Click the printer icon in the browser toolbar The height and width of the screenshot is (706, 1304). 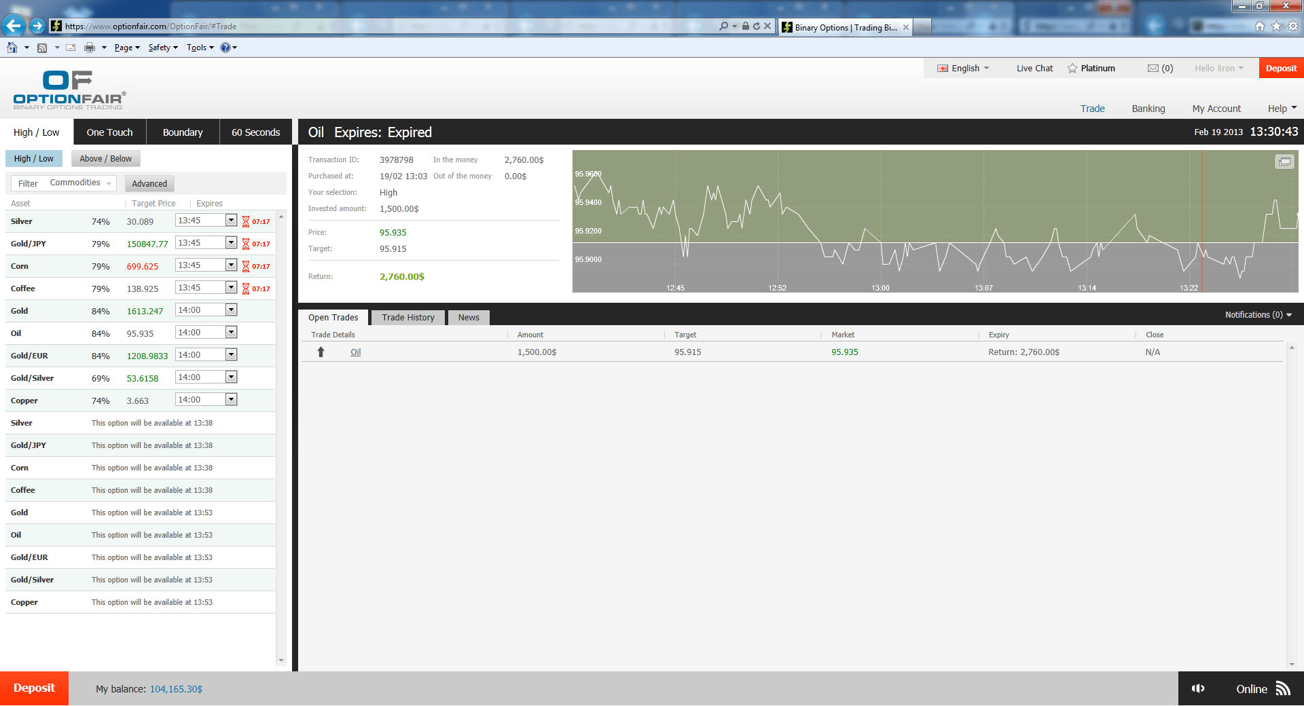[x=89, y=48]
